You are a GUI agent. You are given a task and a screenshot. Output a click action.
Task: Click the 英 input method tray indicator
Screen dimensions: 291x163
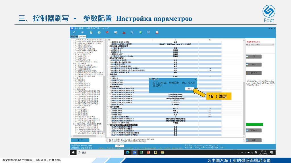252,153
